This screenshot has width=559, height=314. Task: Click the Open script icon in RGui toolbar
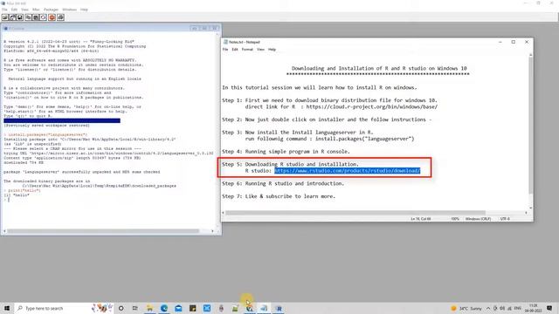pyautogui.click(x=5, y=17)
